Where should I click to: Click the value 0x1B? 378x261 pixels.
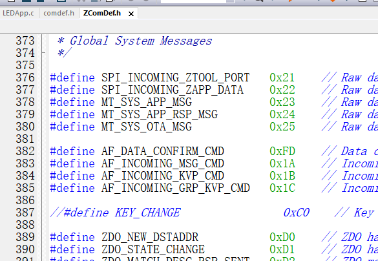[x=282, y=176]
